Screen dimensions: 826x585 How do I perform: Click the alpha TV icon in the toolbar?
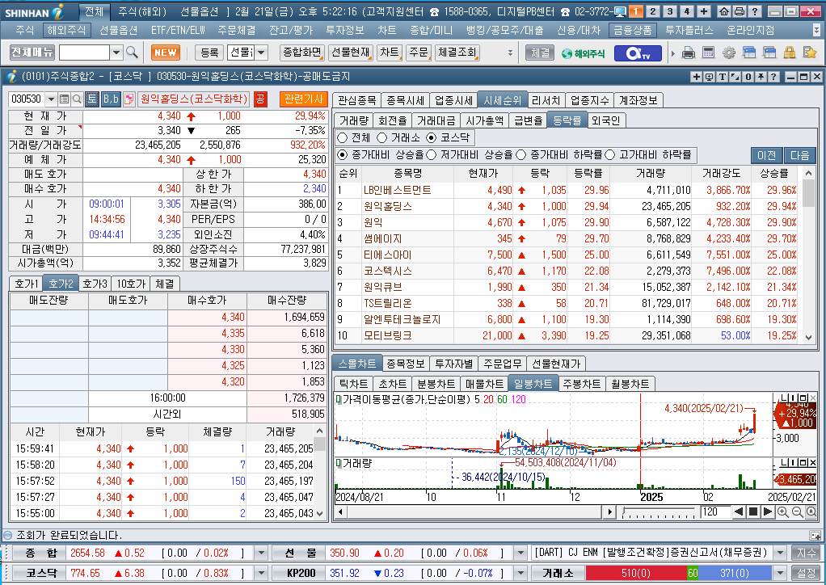click(x=638, y=53)
